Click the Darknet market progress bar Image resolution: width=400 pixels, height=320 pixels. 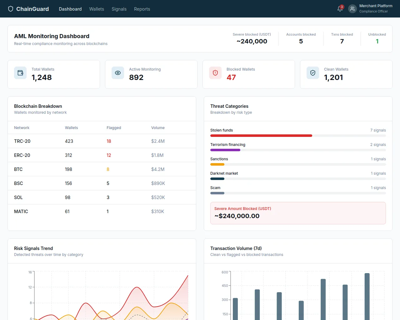(x=217, y=179)
